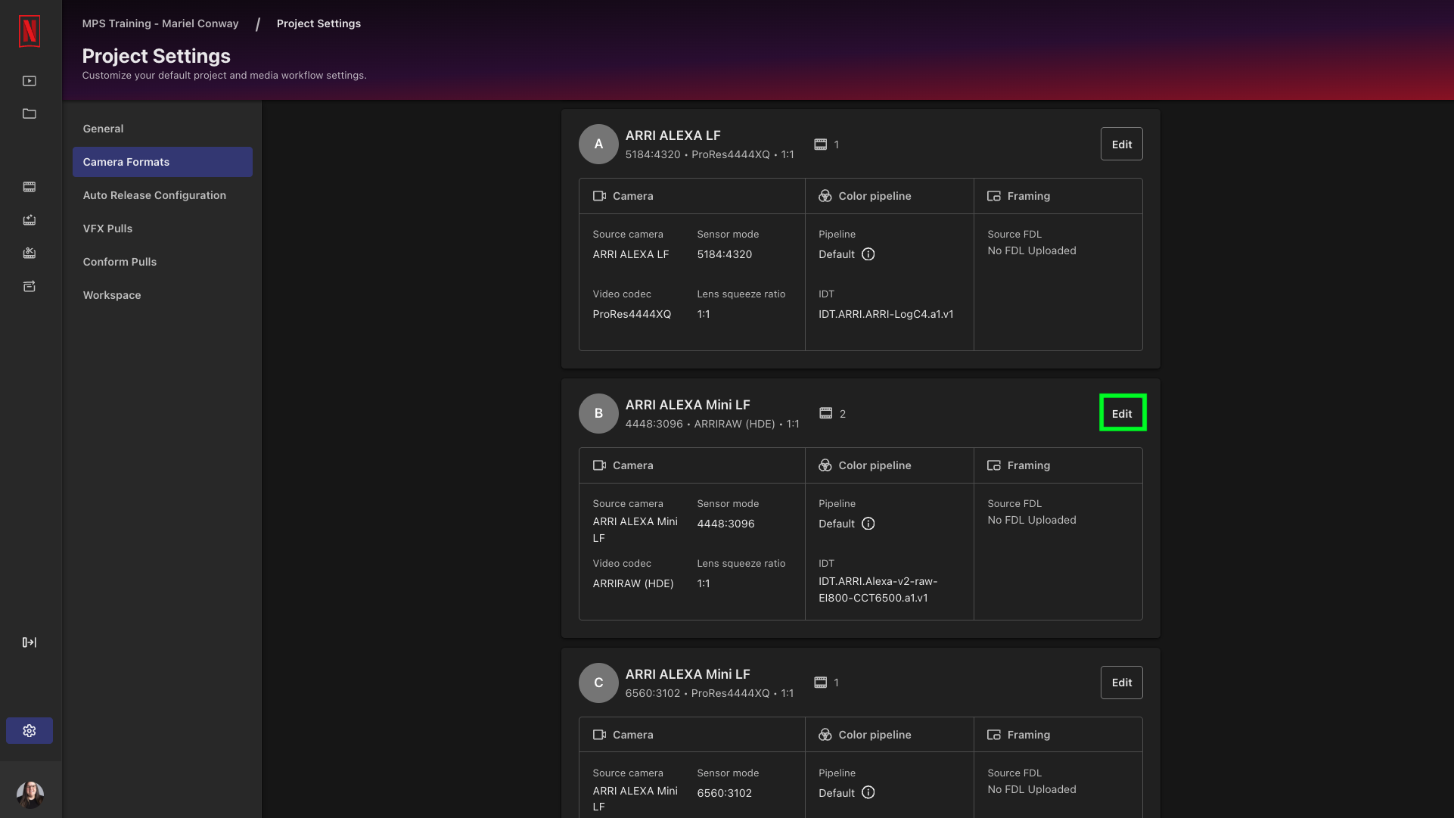Open settings via the gear icon
The height and width of the screenshot is (818, 1454).
(x=30, y=731)
